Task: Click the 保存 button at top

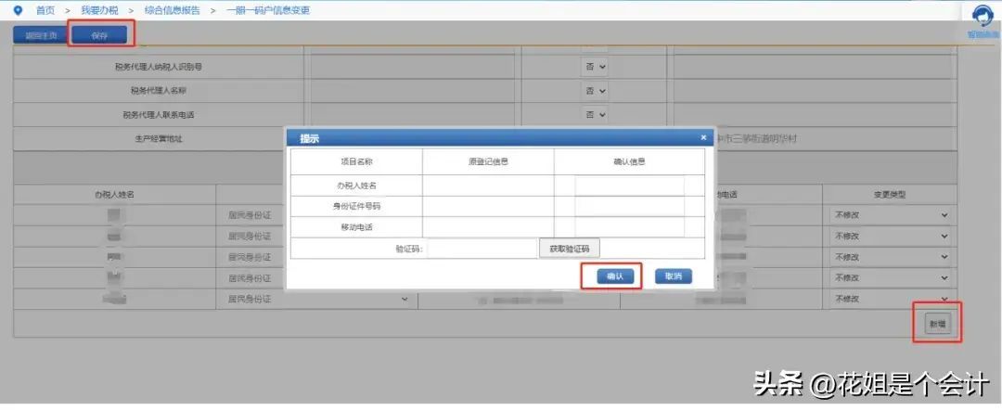Action: pos(99,35)
